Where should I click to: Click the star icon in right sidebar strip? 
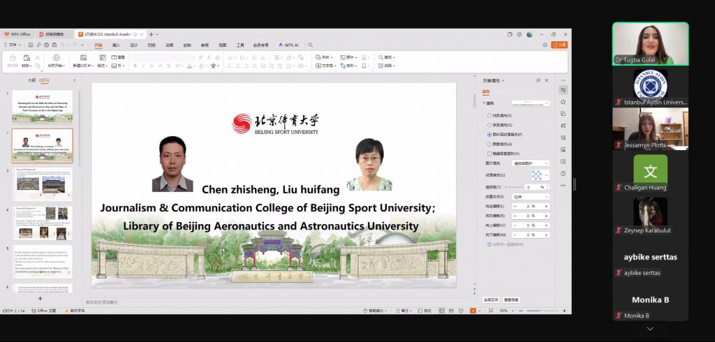pos(563,102)
